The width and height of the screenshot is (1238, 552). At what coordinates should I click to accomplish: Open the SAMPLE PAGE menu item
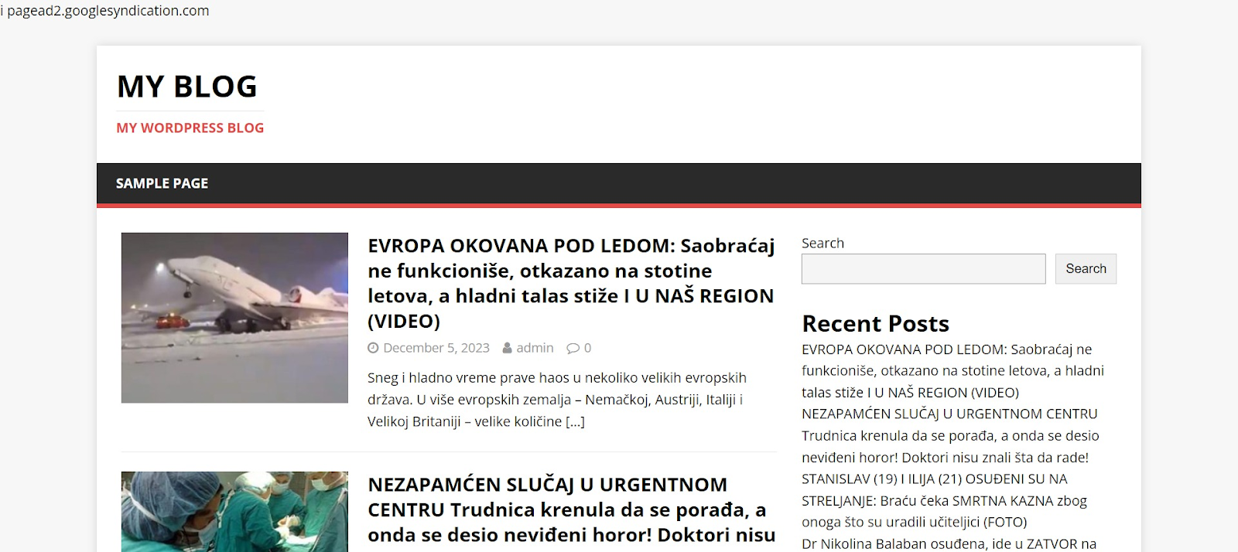tap(162, 183)
